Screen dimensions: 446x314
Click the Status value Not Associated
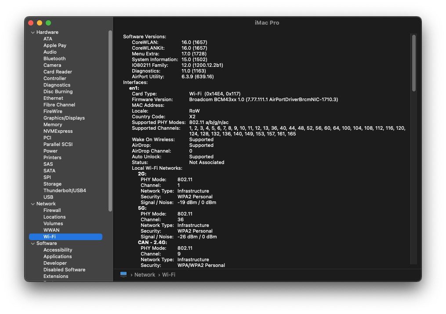tap(207, 162)
